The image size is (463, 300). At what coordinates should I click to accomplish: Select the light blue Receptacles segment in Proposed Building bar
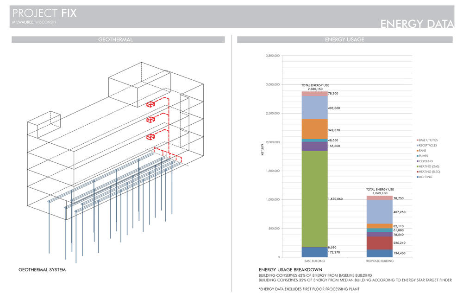(x=379, y=212)
